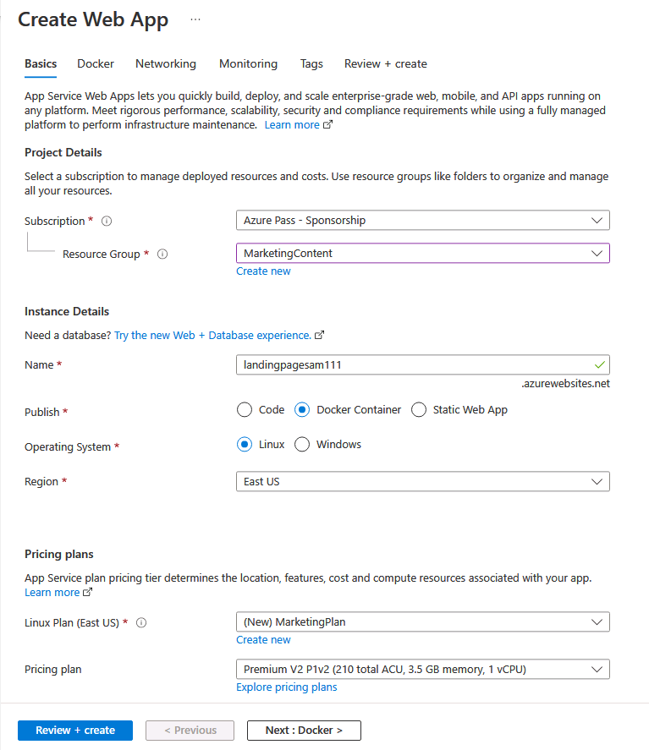This screenshot has height=750, width=649.
Task: Select the Static Web App option
Action: tap(419, 409)
